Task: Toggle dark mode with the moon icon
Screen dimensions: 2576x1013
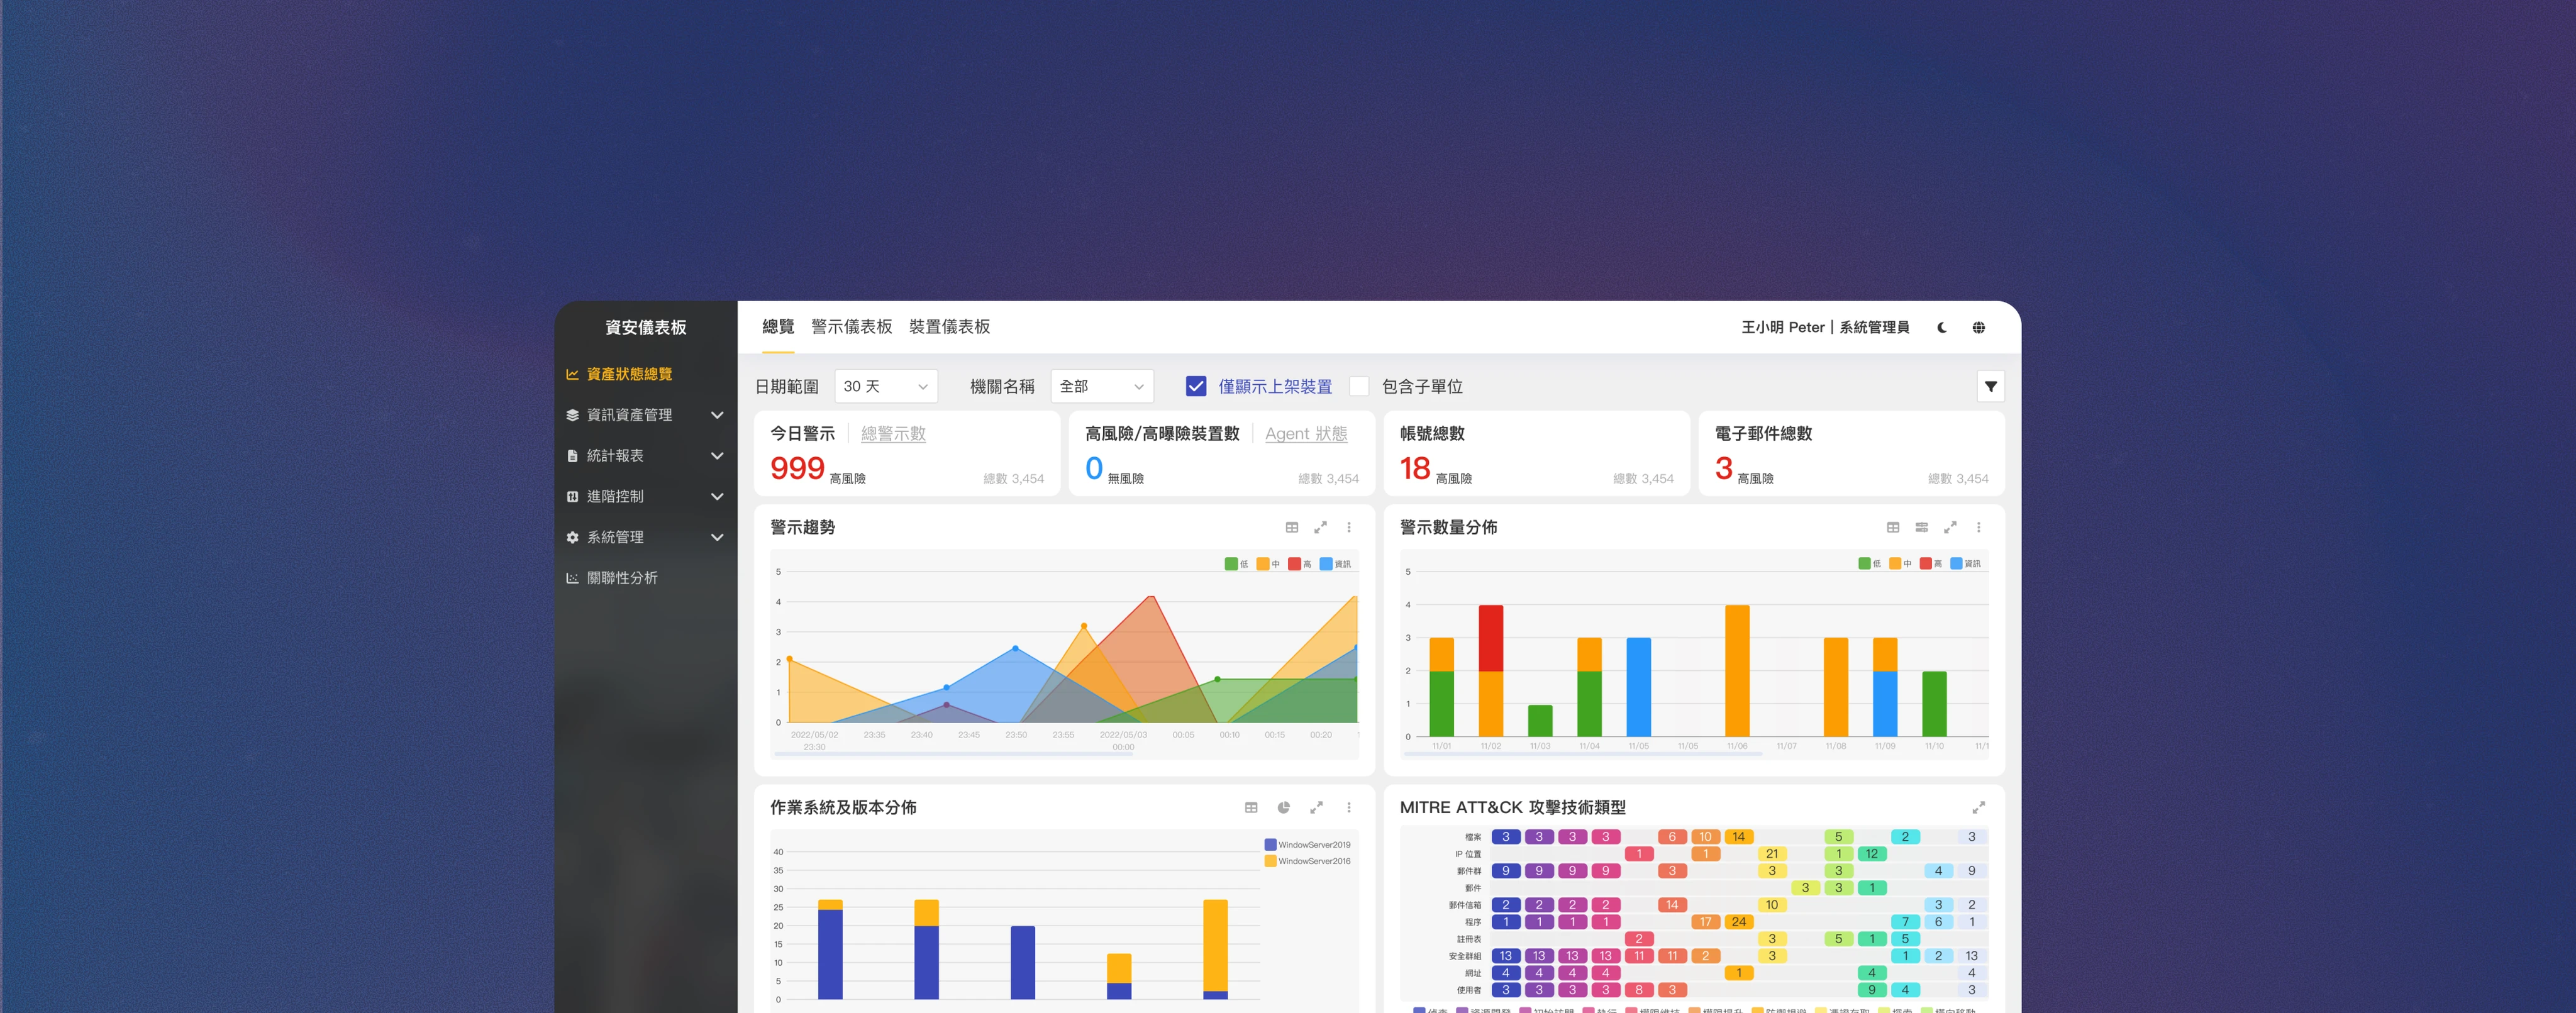Action: click(1941, 327)
